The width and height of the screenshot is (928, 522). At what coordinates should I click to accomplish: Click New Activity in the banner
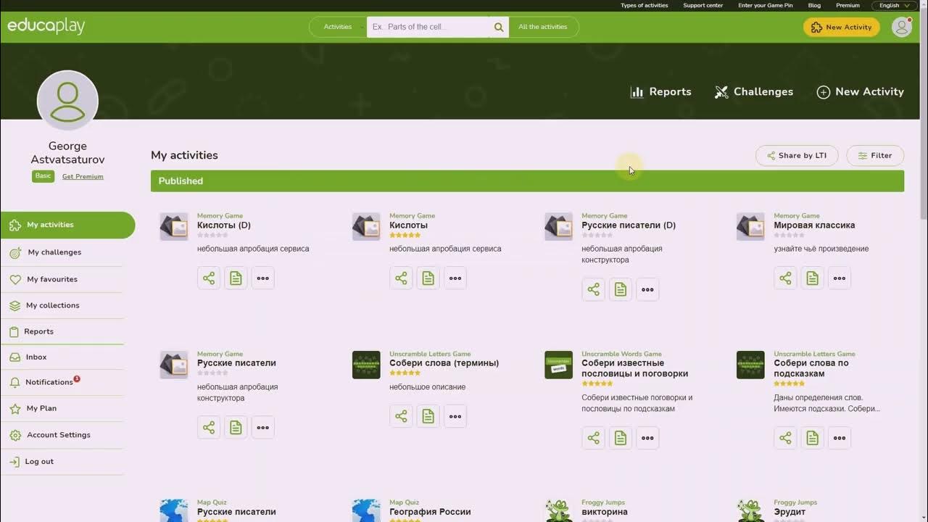861,92
